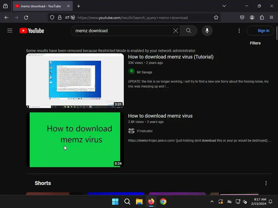Open File Explorer from taskbar

tap(139, 201)
